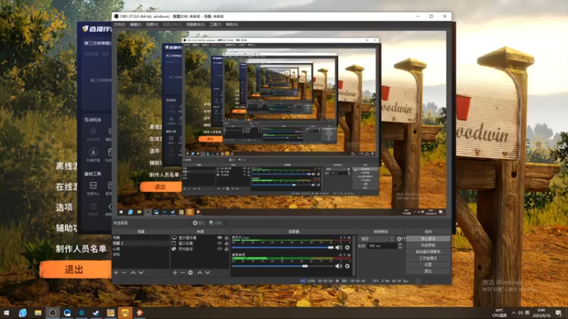Click the transition duration 300 ms field
This screenshot has width=568, height=319.
click(x=382, y=246)
